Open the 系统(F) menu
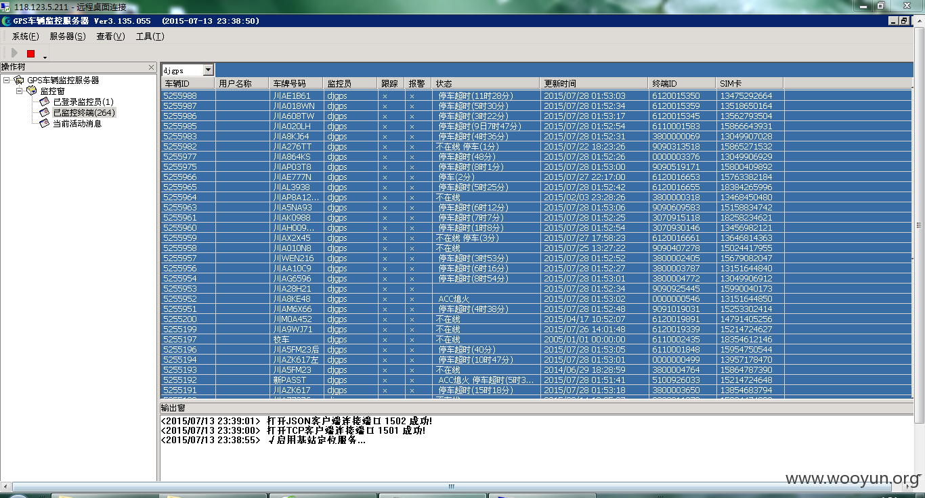Screen dimensions: 925x498 tap(26, 37)
